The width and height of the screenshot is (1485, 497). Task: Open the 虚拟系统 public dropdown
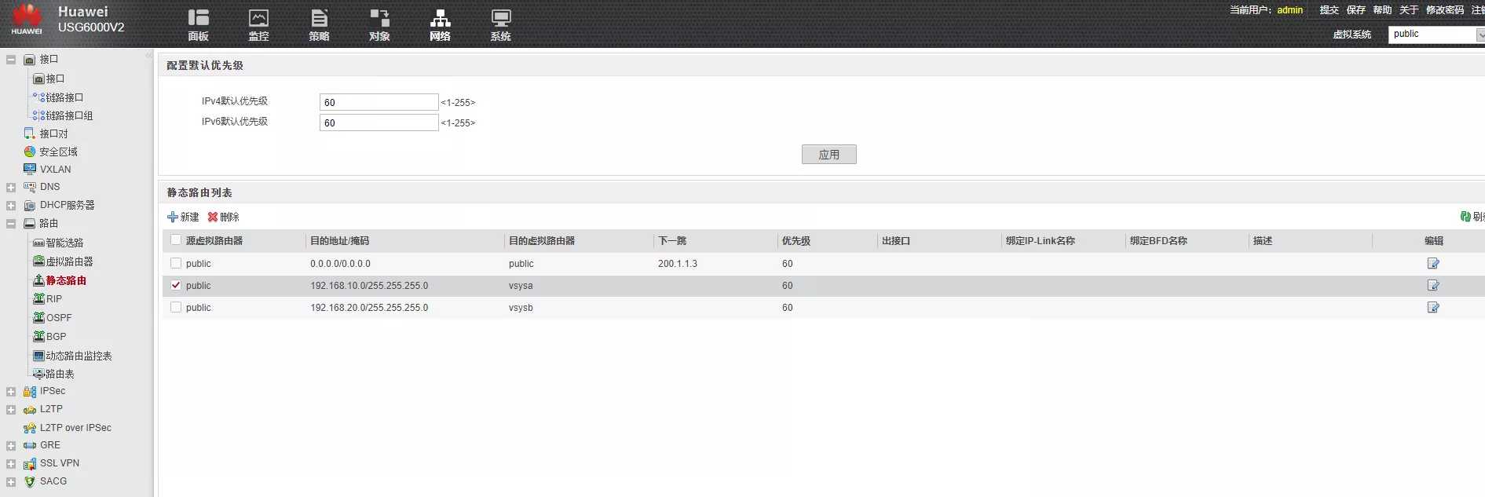pos(1436,35)
